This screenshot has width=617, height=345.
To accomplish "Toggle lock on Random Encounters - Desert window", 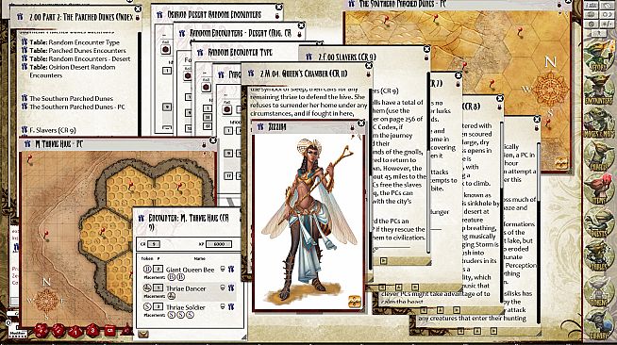I will (299, 35).
